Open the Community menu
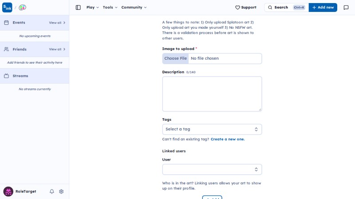 tap(134, 8)
